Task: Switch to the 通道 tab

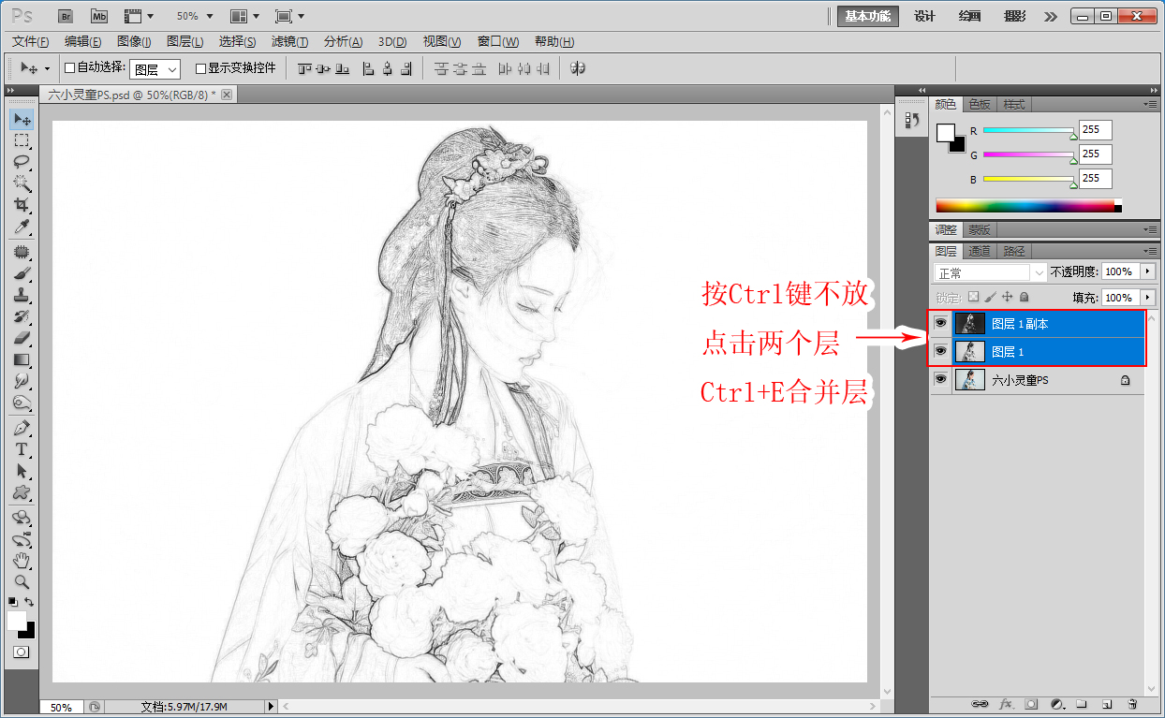Action: click(x=980, y=251)
